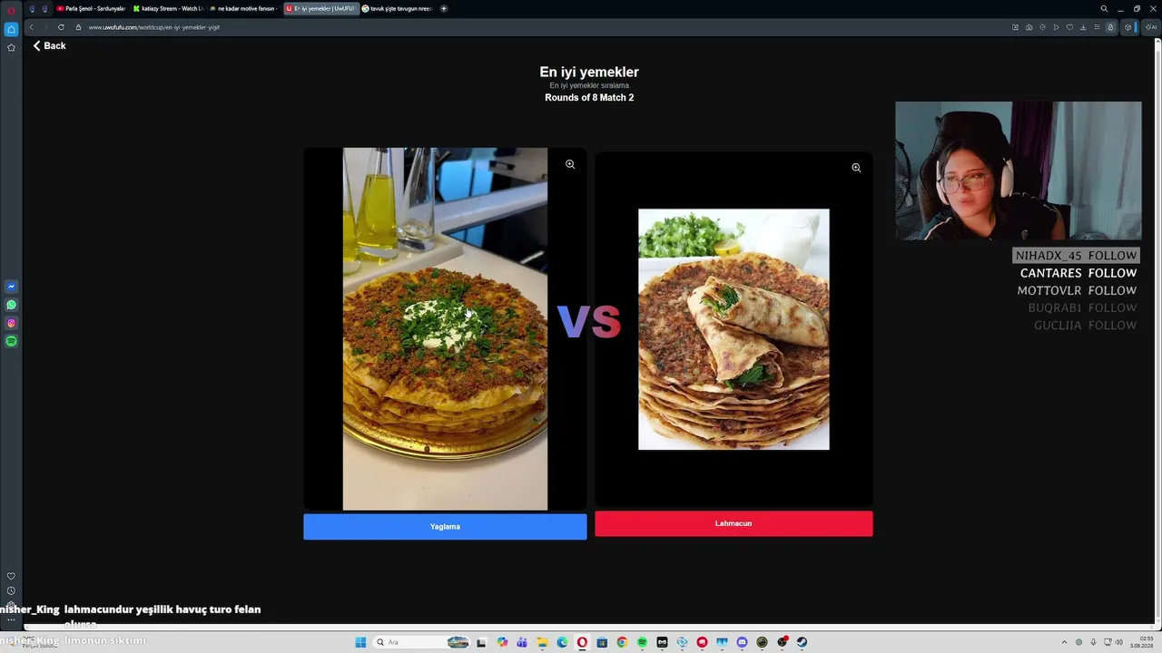Select the 'En iyi yemekler | UwUFUFU' tab
Image resolution: width=1162 pixels, height=653 pixels.
click(321, 8)
